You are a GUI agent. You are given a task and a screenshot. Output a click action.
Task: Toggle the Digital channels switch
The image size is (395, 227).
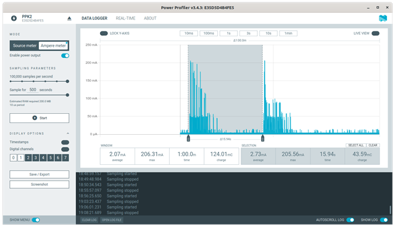click(x=65, y=149)
